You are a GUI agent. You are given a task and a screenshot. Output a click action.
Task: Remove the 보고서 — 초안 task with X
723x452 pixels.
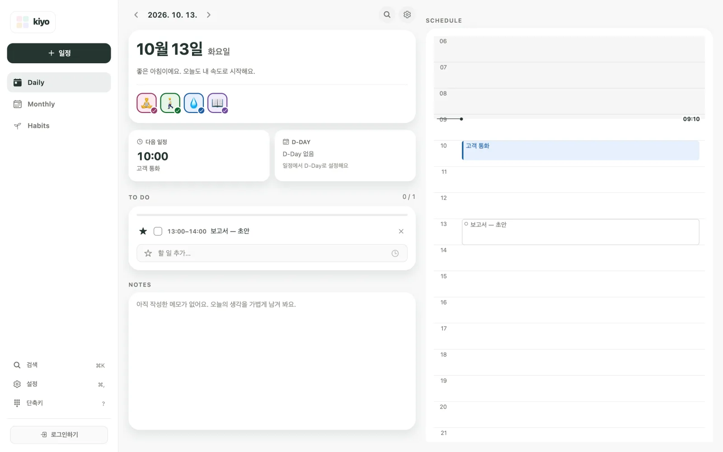pyautogui.click(x=401, y=231)
